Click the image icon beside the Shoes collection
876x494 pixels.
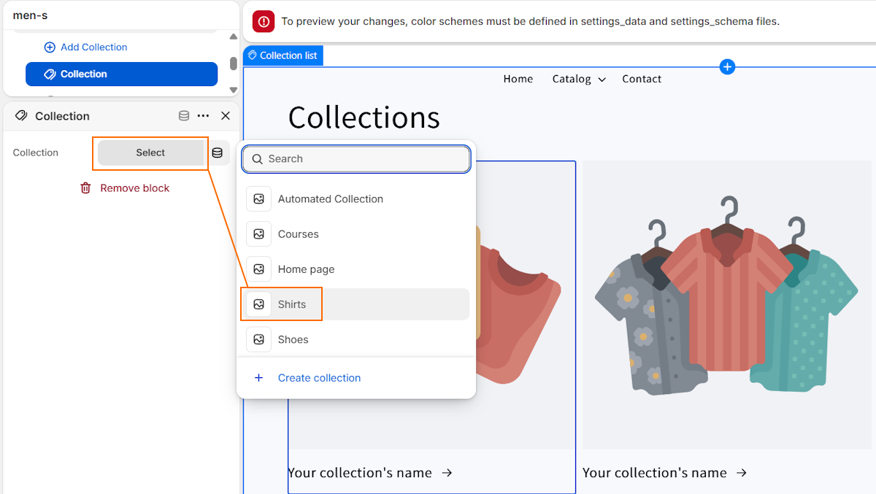pos(258,339)
